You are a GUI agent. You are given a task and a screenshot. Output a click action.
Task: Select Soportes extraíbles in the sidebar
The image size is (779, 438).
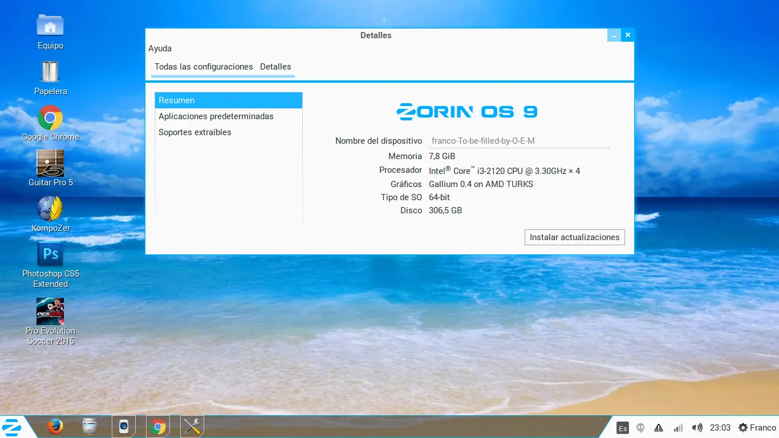coord(229,132)
